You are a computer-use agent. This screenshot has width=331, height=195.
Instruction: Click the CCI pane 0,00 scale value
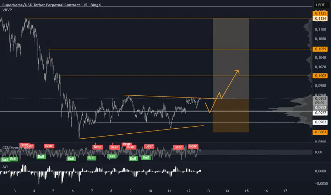[318, 152]
